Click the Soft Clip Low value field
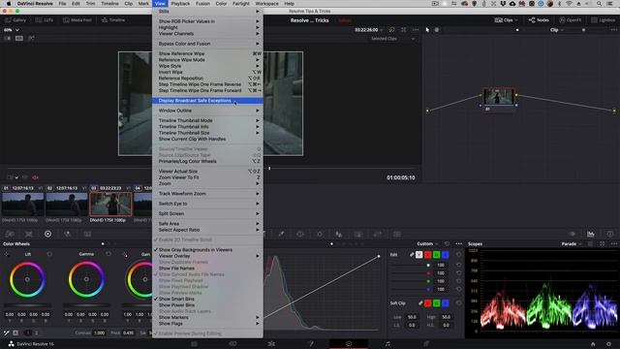The height and width of the screenshot is (349, 620). click(x=412, y=317)
